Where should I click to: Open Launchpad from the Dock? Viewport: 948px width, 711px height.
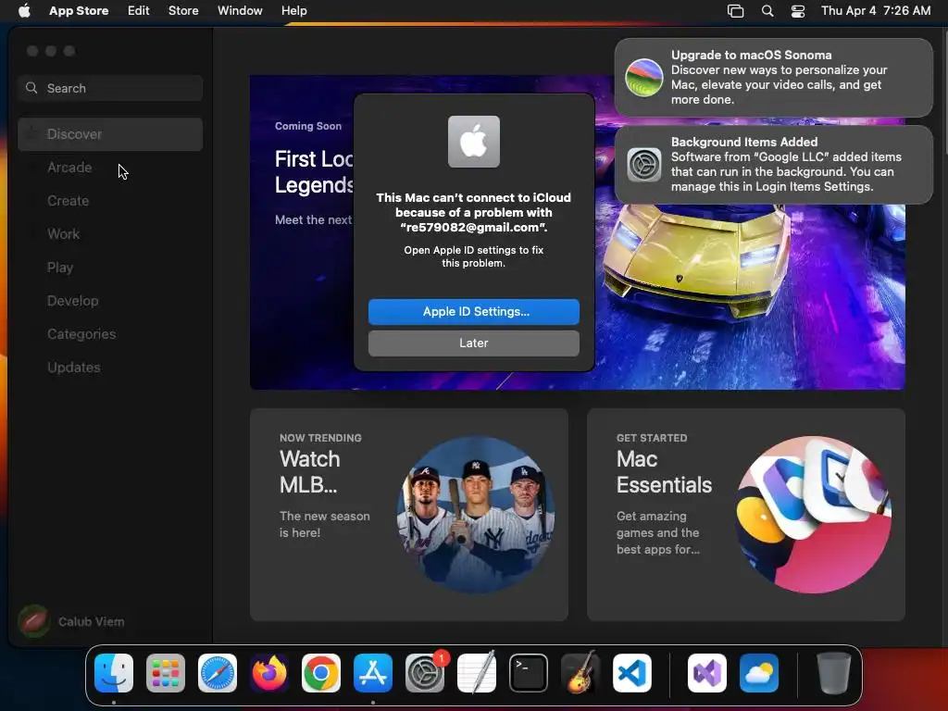coord(166,673)
